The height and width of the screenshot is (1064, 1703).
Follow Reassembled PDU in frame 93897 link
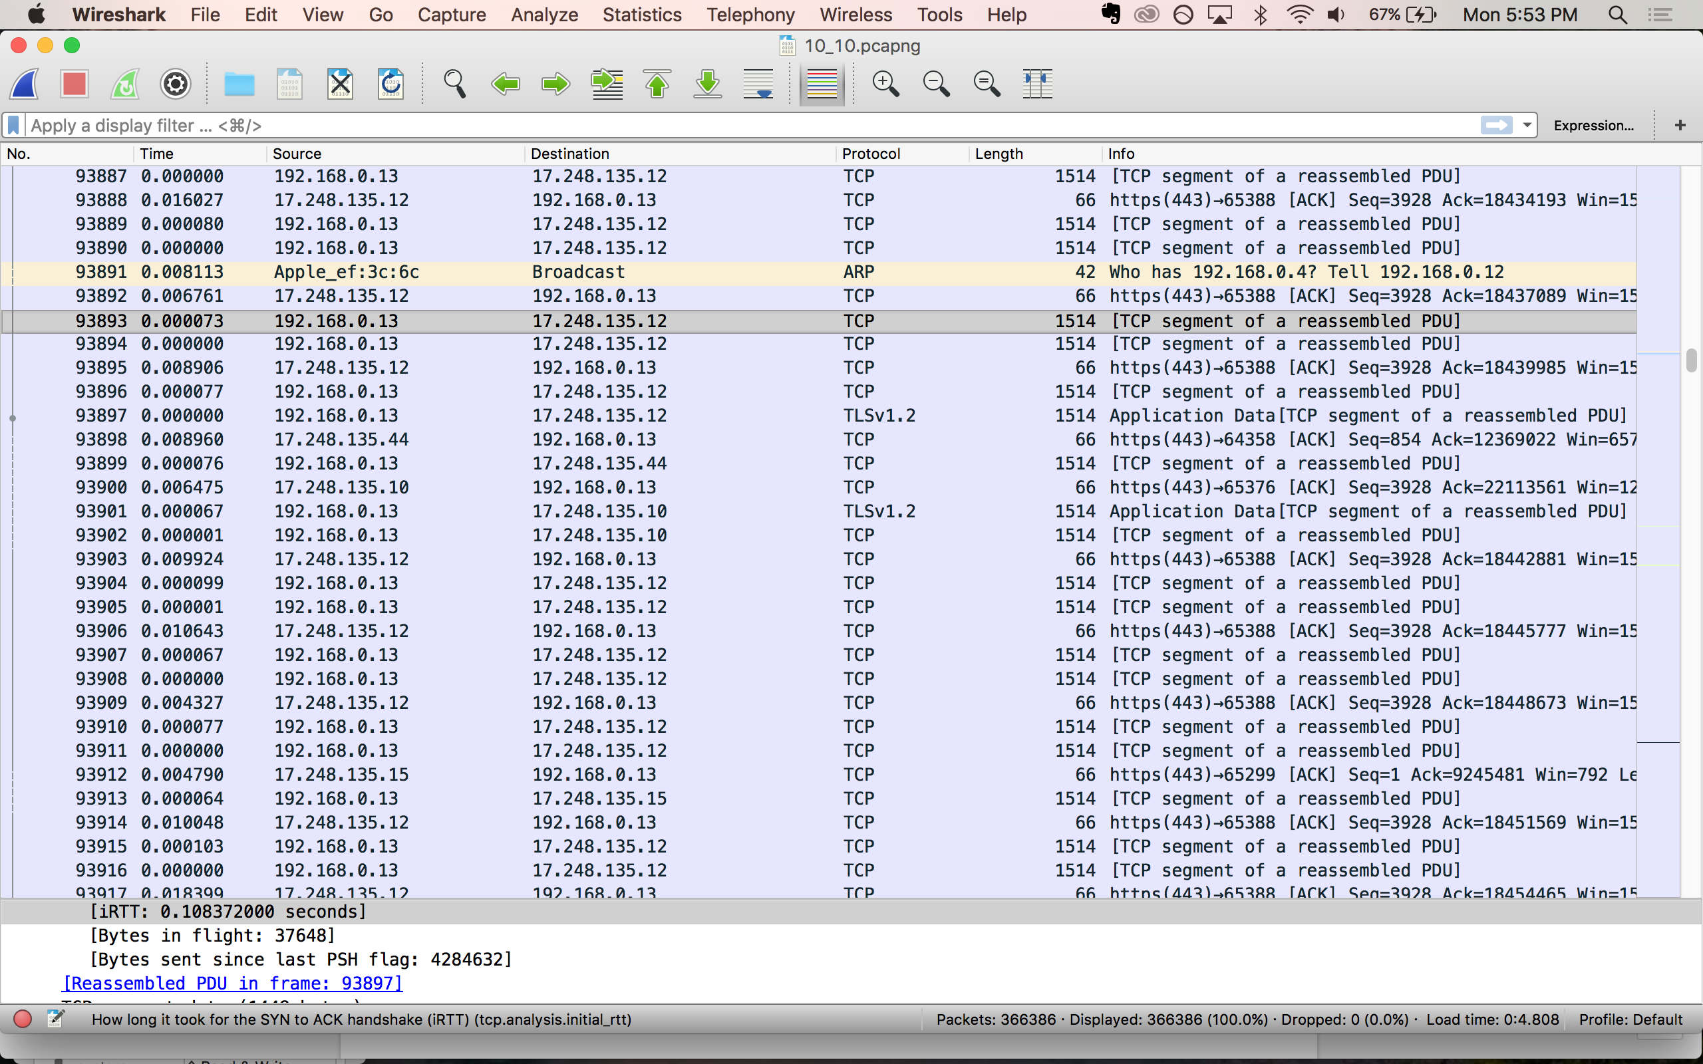click(233, 983)
